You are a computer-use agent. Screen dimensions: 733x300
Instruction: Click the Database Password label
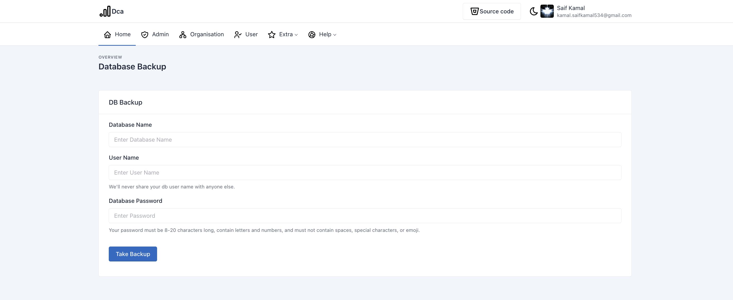tap(135, 201)
